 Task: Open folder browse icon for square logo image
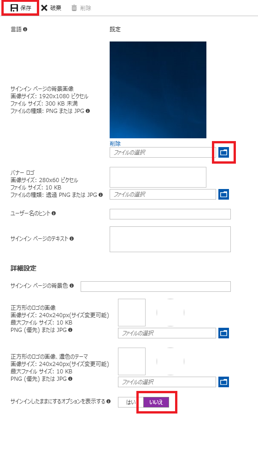click(223, 333)
